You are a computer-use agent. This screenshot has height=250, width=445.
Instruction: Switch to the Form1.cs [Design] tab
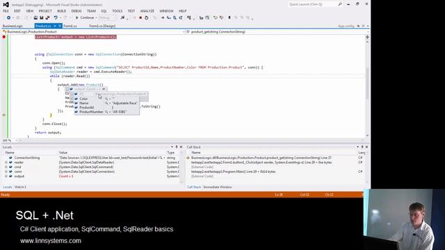click(102, 26)
